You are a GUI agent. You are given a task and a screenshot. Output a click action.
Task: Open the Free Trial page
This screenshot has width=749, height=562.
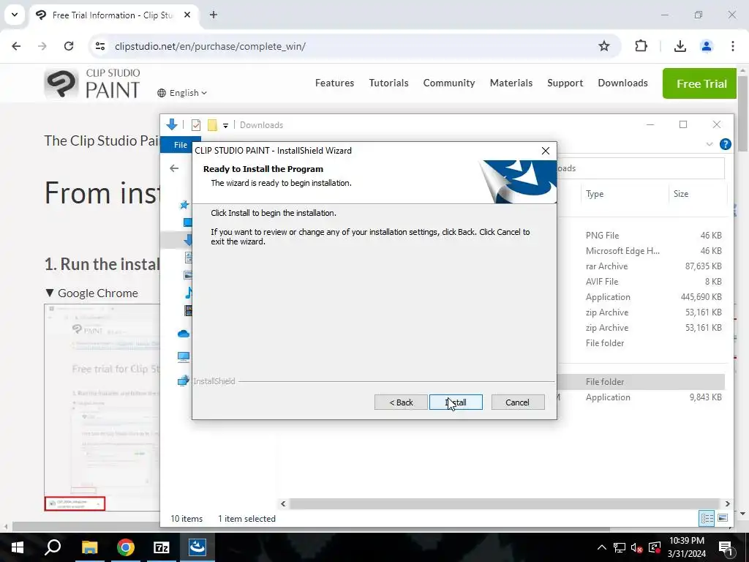pos(701,83)
